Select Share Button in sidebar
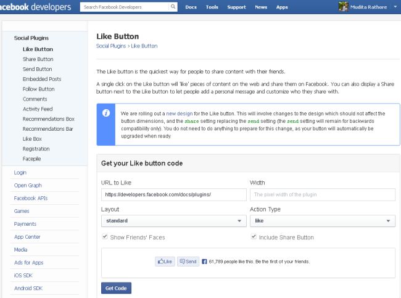The image size is (401, 298). (x=38, y=59)
